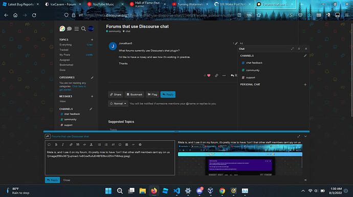Collapse the Chat drawer with chevron

(299, 49)
